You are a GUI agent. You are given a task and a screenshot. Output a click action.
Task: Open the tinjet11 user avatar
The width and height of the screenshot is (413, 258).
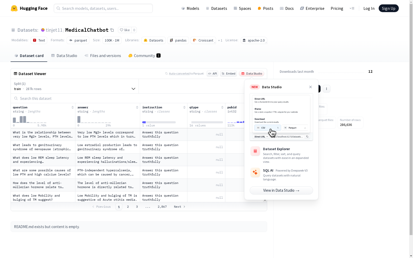pos(43,30)
